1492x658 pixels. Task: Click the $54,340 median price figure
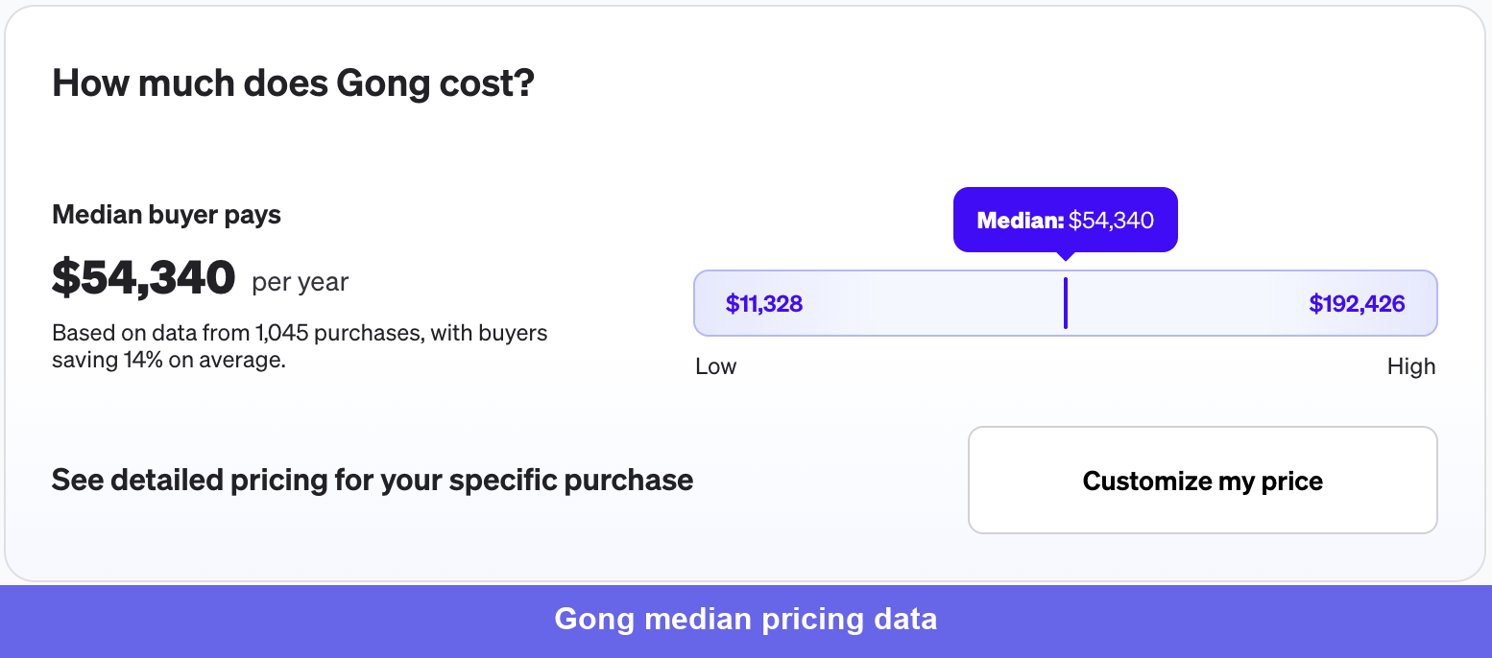point(142,277)
